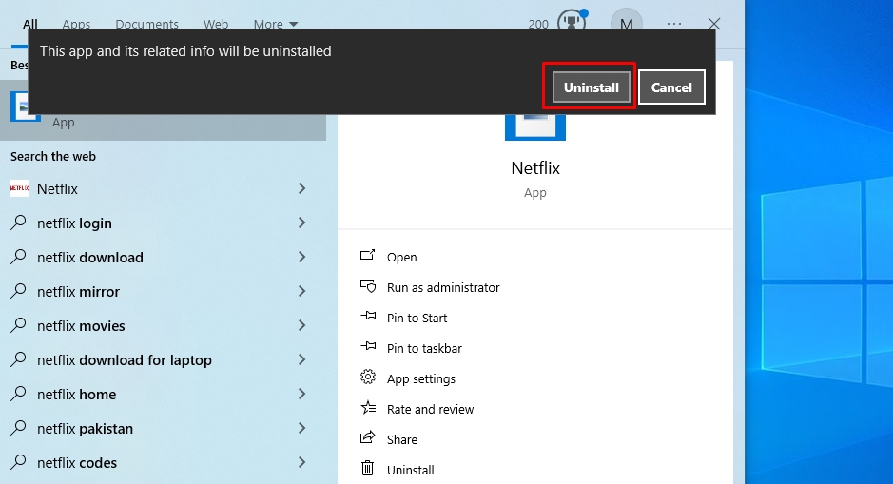
Task: Choose Share from the Netflix actions
Action: 402,439
